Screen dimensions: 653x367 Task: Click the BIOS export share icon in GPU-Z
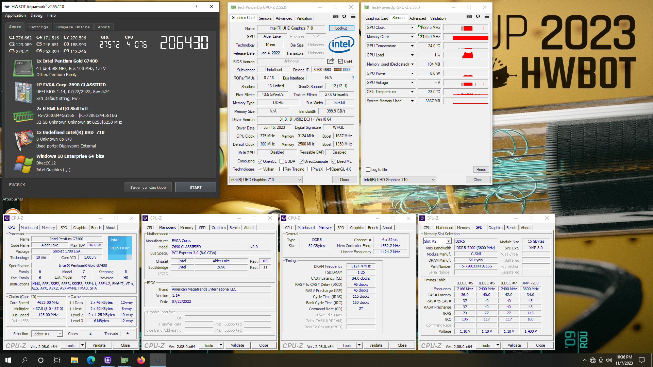331,61
